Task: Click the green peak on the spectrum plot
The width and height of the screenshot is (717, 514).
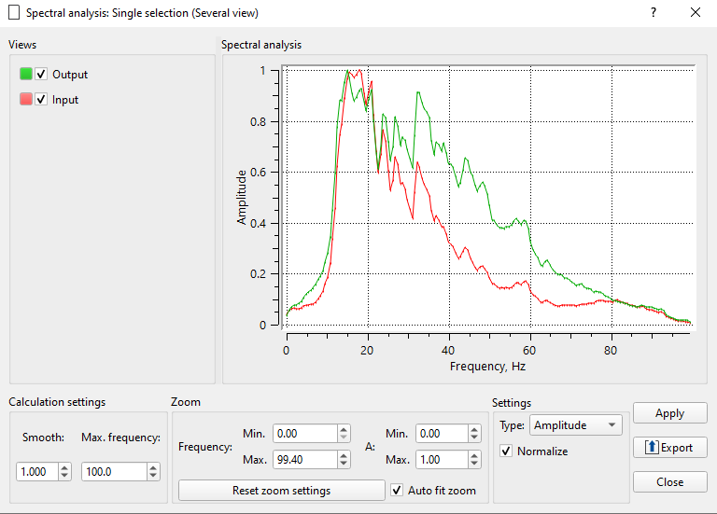Action: click(x=347, y=71)
